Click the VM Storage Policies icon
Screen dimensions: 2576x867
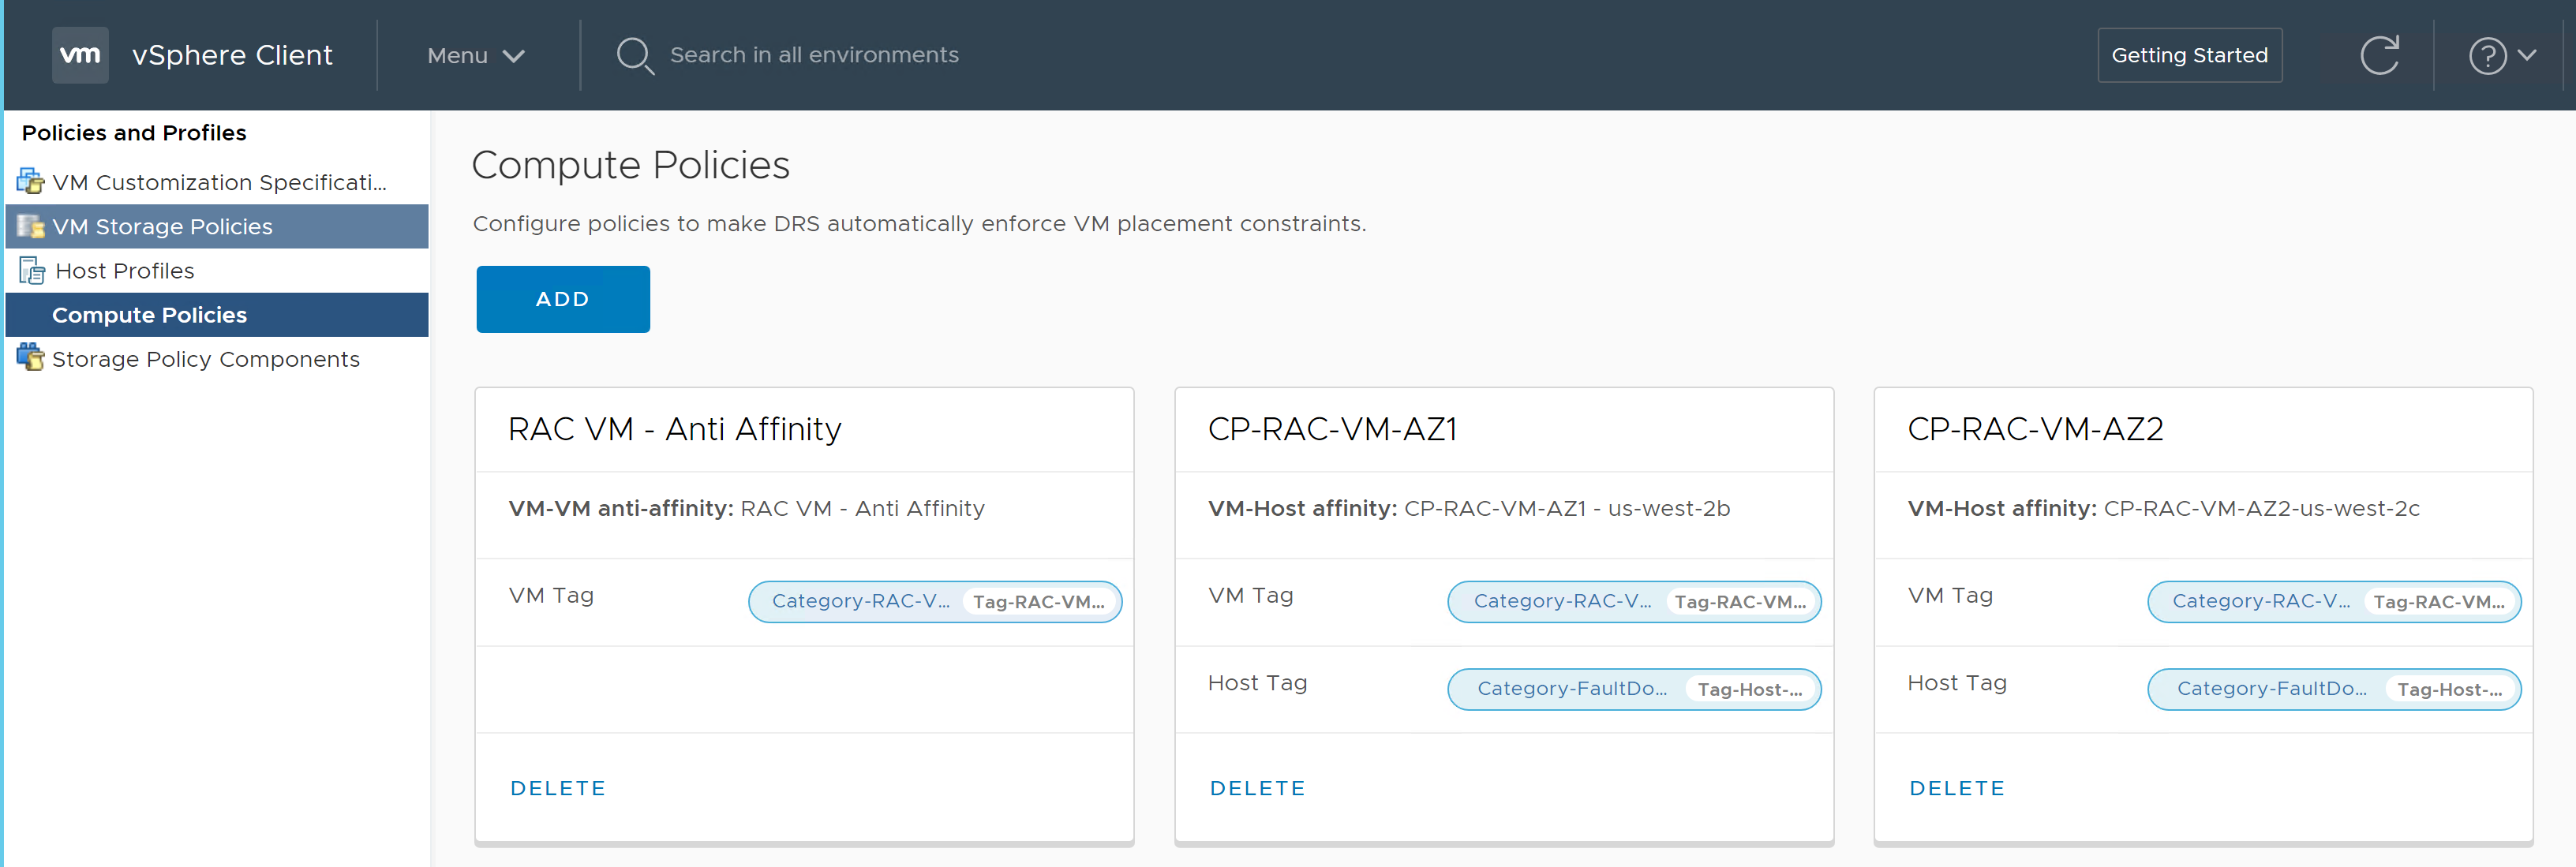[30, 227]
